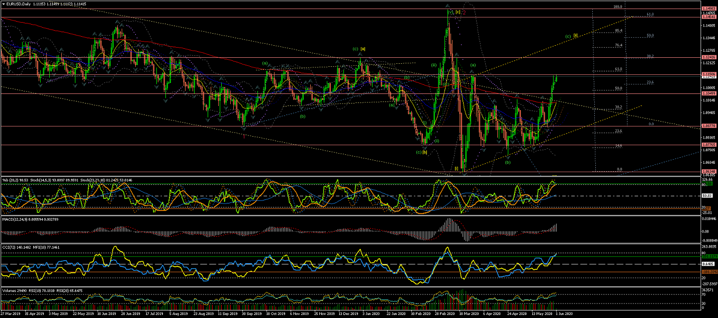Click the (c) [a] wave label
Screen dimensions: 718x318
point(359,48)
